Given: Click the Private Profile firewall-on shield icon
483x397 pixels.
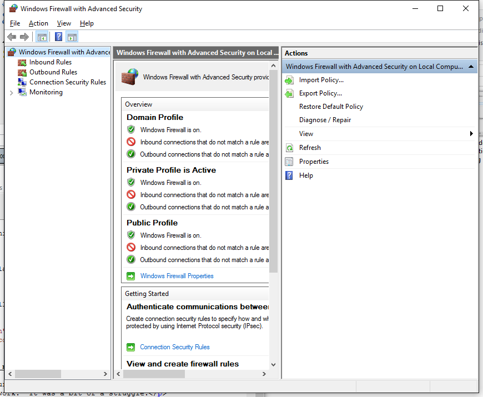Looking at the screenshot, I should point(131,182).
